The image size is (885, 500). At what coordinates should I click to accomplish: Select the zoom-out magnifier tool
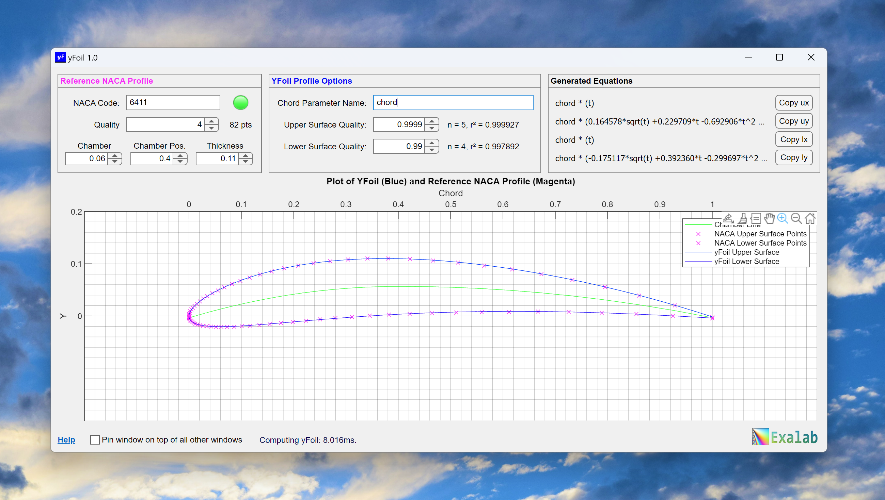[796, 218]
